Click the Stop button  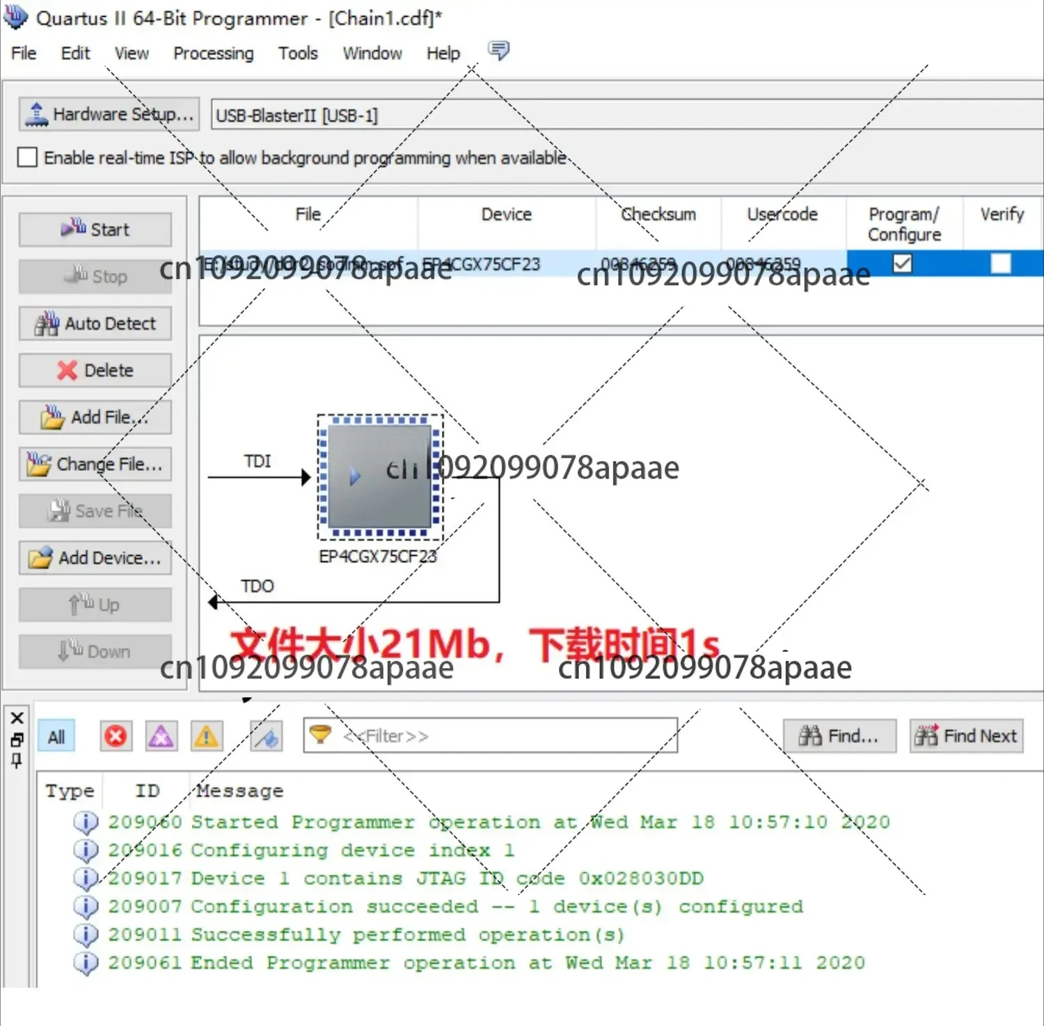click(95, 277)
